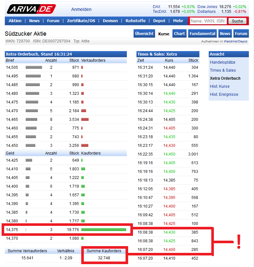
Task: Click the Brief price 14,505
Action: point(12,67)
